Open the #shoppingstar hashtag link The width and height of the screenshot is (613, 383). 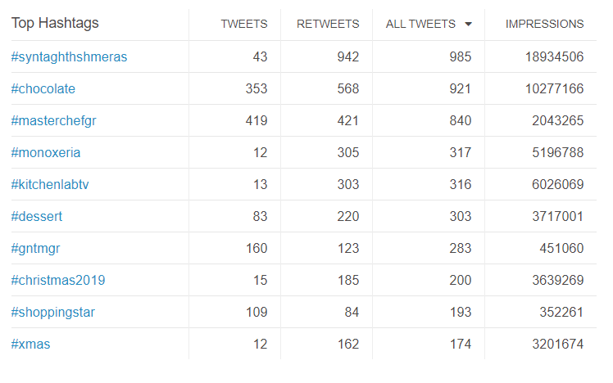coord(53,313)
